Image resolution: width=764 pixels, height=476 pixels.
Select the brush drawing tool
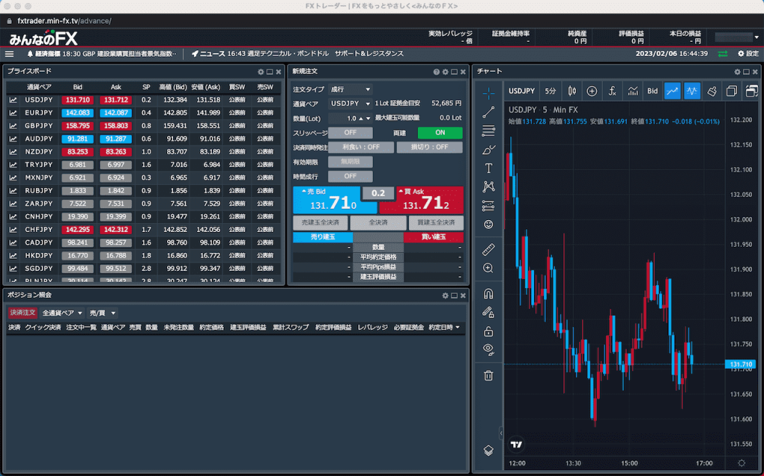click(488, 149)
